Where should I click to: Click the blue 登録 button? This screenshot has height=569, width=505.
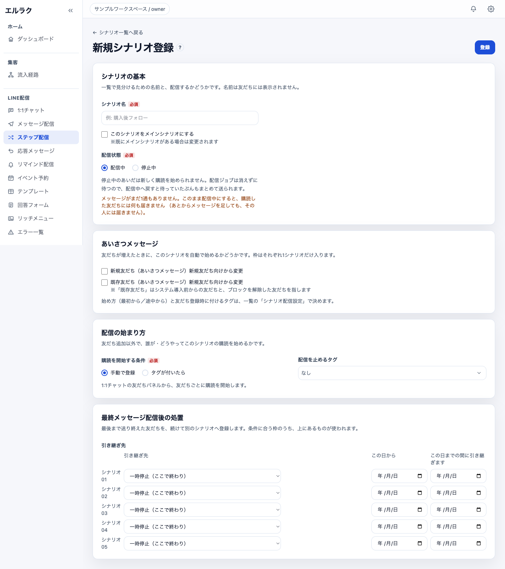click(x=485, y=47)
